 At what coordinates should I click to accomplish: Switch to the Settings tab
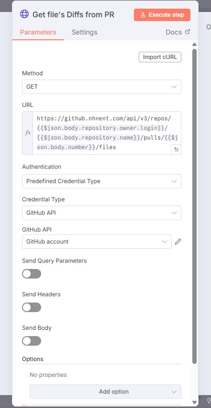(x=85, y=32)
